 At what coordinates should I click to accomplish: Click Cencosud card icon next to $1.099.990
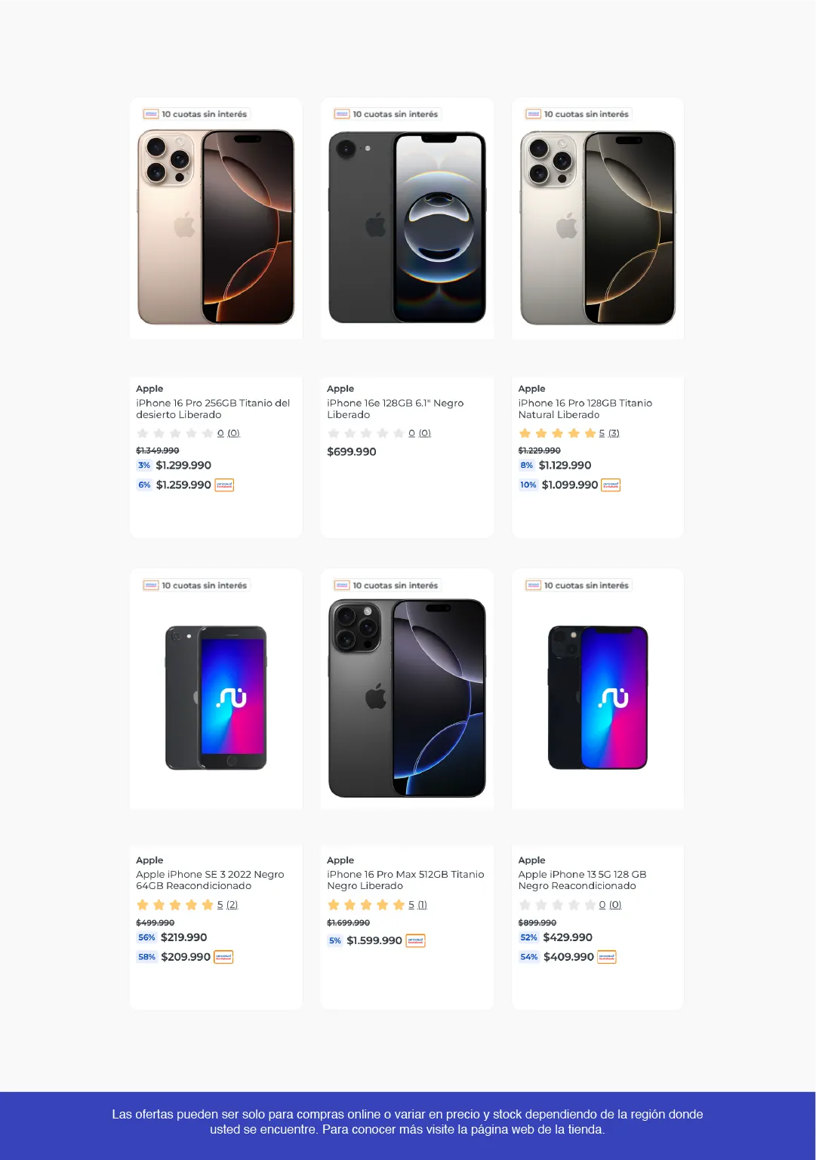pyautogui.click(x=611, y=485)
